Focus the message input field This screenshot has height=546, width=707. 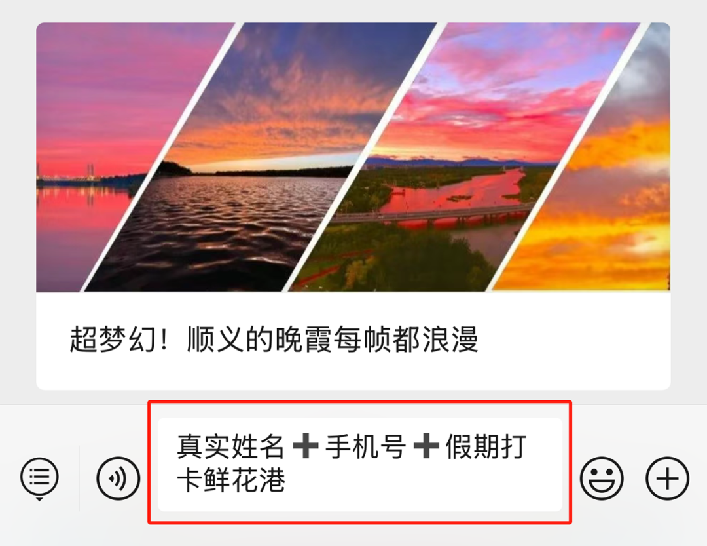[x=360, y=464]
